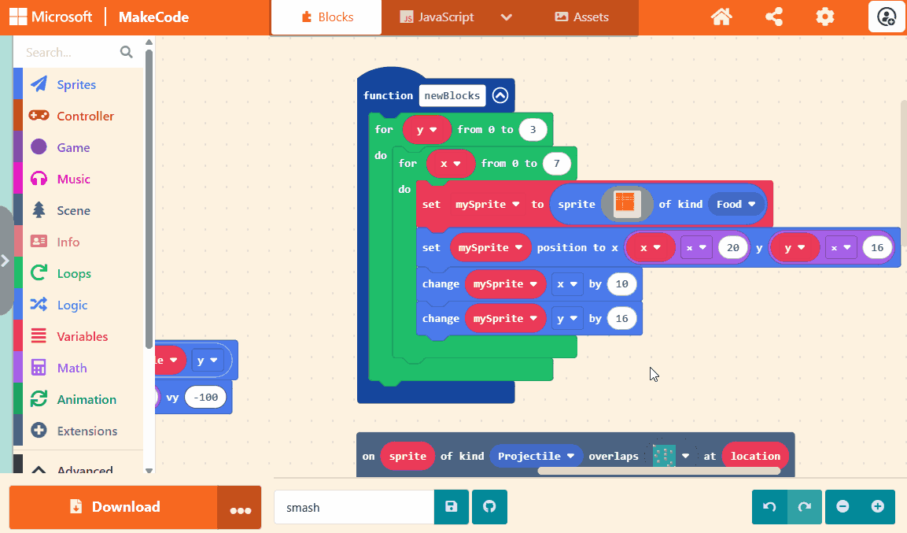Open the Sprites toolbox category

(x=76, y=84)
